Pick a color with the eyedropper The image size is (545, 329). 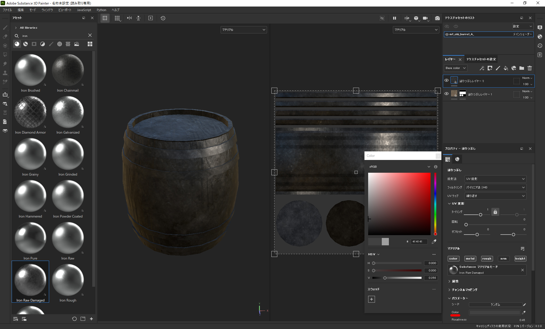point(434,241)
